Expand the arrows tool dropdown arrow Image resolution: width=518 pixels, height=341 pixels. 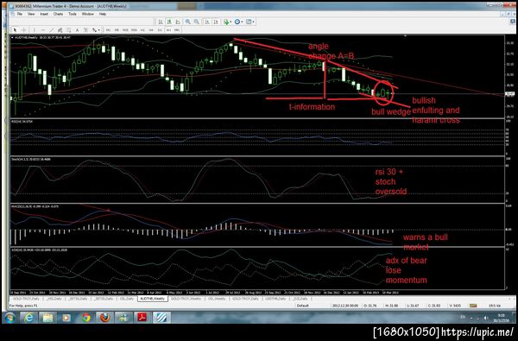98,30
